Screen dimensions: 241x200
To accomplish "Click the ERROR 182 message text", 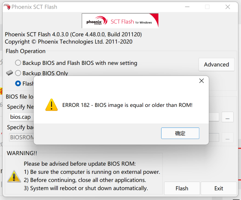I will 127,105.
